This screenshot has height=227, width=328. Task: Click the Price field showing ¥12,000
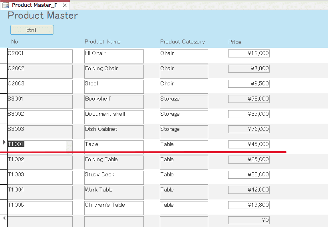[249, 53]
